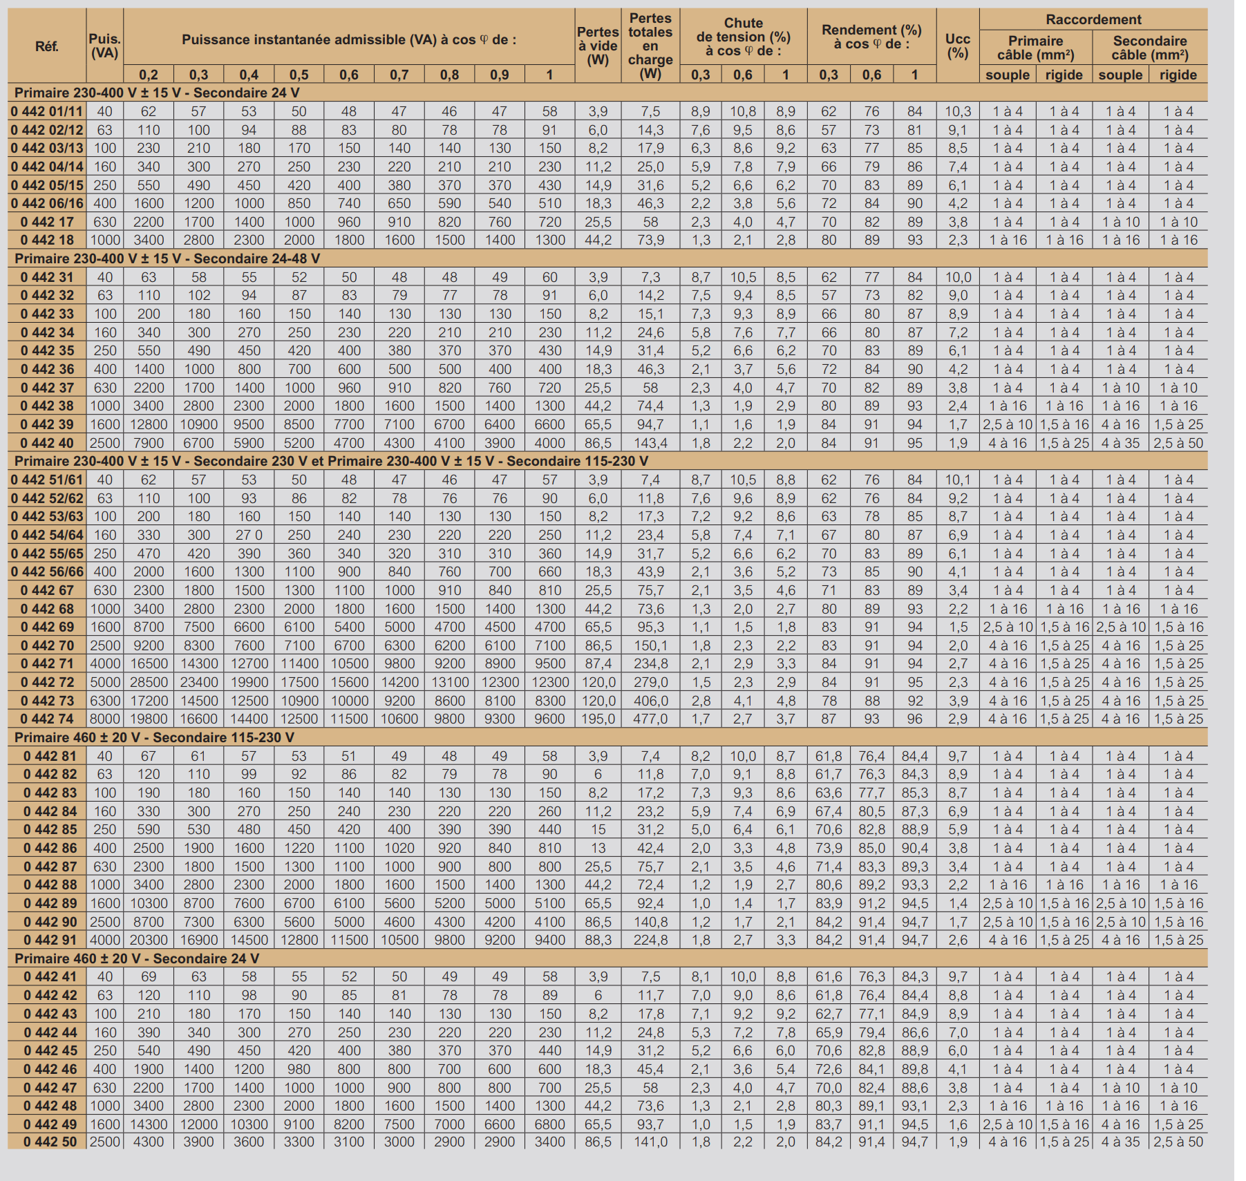Select reference '0 442 51/61'

pos(47,480)
